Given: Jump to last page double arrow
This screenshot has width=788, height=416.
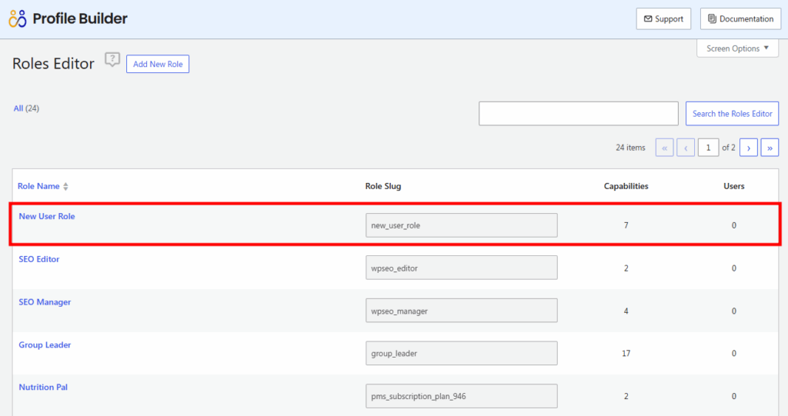Looking at the screenshot, I should click(770, 148).
